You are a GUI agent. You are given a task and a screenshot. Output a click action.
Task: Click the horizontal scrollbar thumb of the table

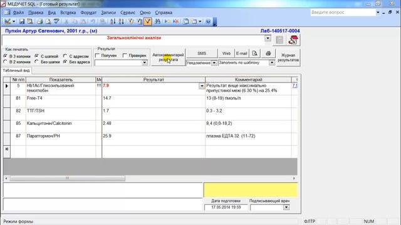click(67, 178)
